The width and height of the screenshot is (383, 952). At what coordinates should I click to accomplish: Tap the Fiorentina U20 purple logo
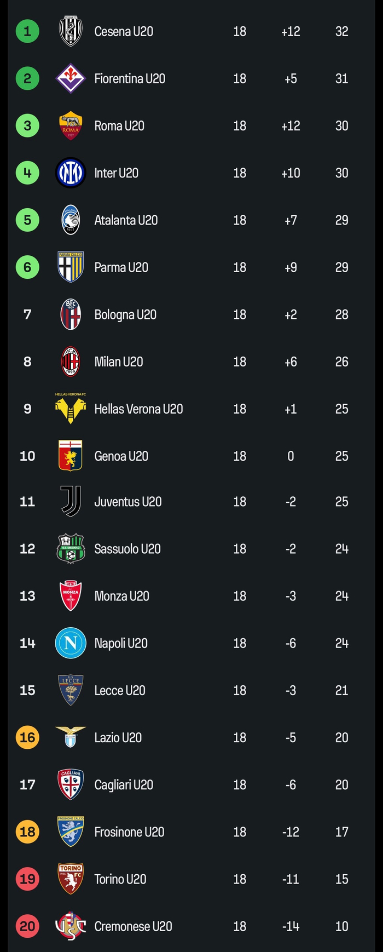coord(71,78)
